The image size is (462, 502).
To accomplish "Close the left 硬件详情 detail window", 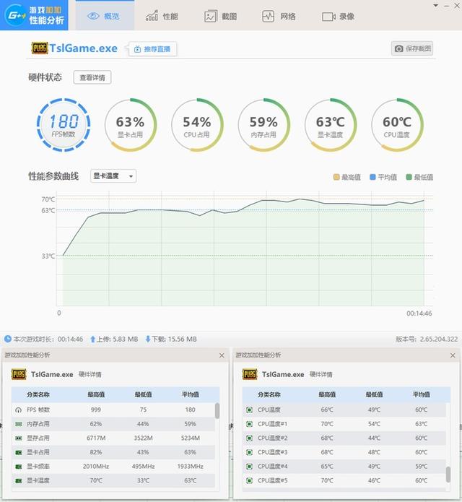I will pos(222,355).
